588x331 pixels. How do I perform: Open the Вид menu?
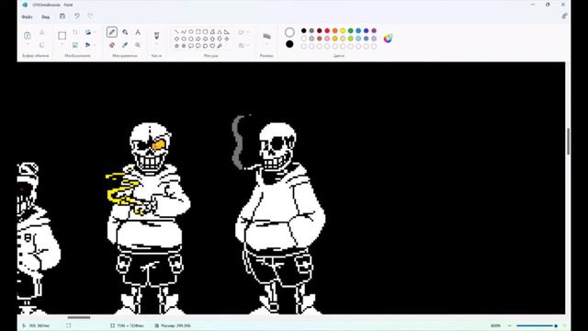coord(45,17)
